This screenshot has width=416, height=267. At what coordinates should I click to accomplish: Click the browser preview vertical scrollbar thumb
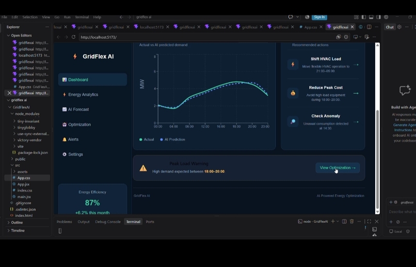point(377,159)
